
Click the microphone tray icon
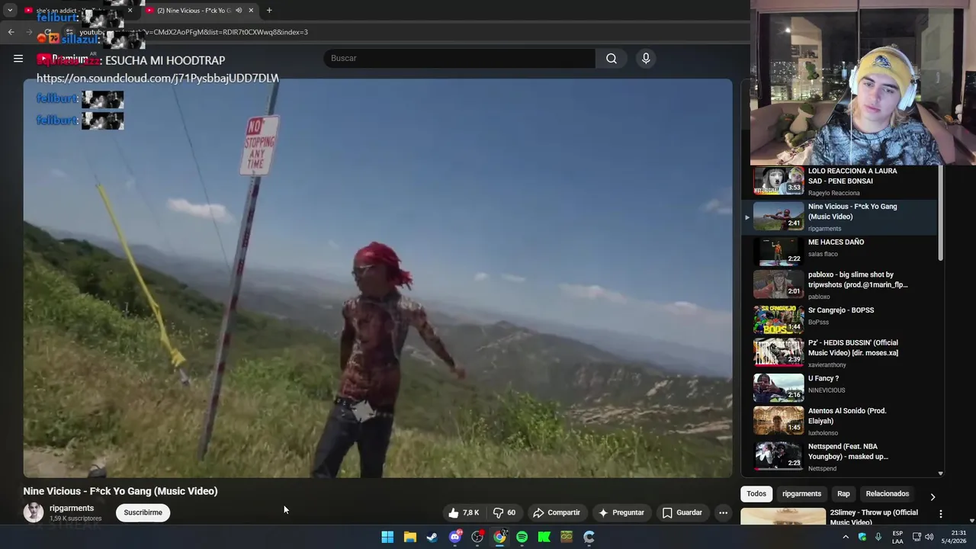878,537
